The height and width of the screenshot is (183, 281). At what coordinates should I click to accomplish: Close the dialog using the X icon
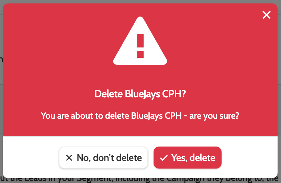267,15
